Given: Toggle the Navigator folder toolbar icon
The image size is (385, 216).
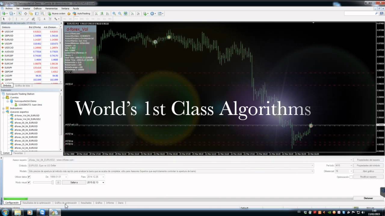Looking at the screenshot, I should [31, 13].
